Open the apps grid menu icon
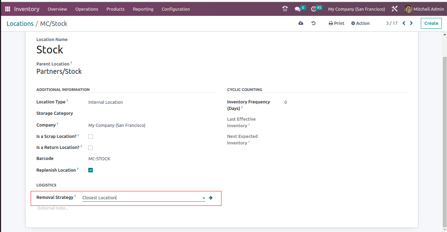447x232 pixels. pyautogui.click(x=8, y=9)
